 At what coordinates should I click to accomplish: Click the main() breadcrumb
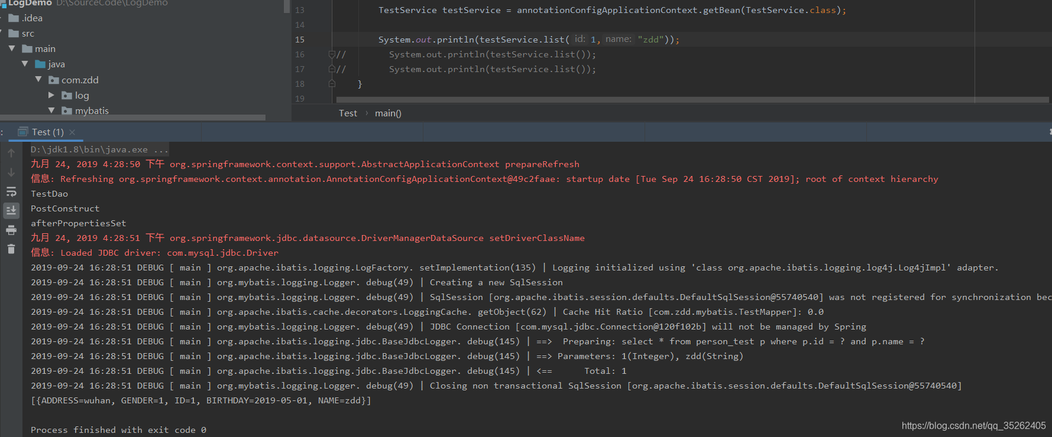(x=388, y=113)
